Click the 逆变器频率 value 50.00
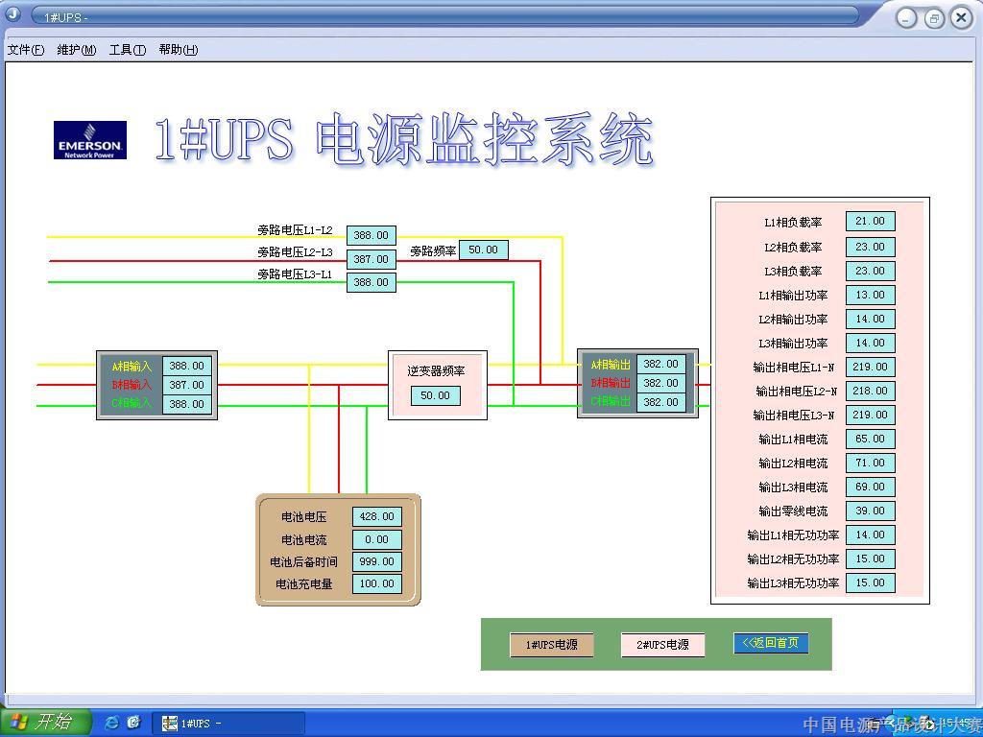 [x=435, y=396]
